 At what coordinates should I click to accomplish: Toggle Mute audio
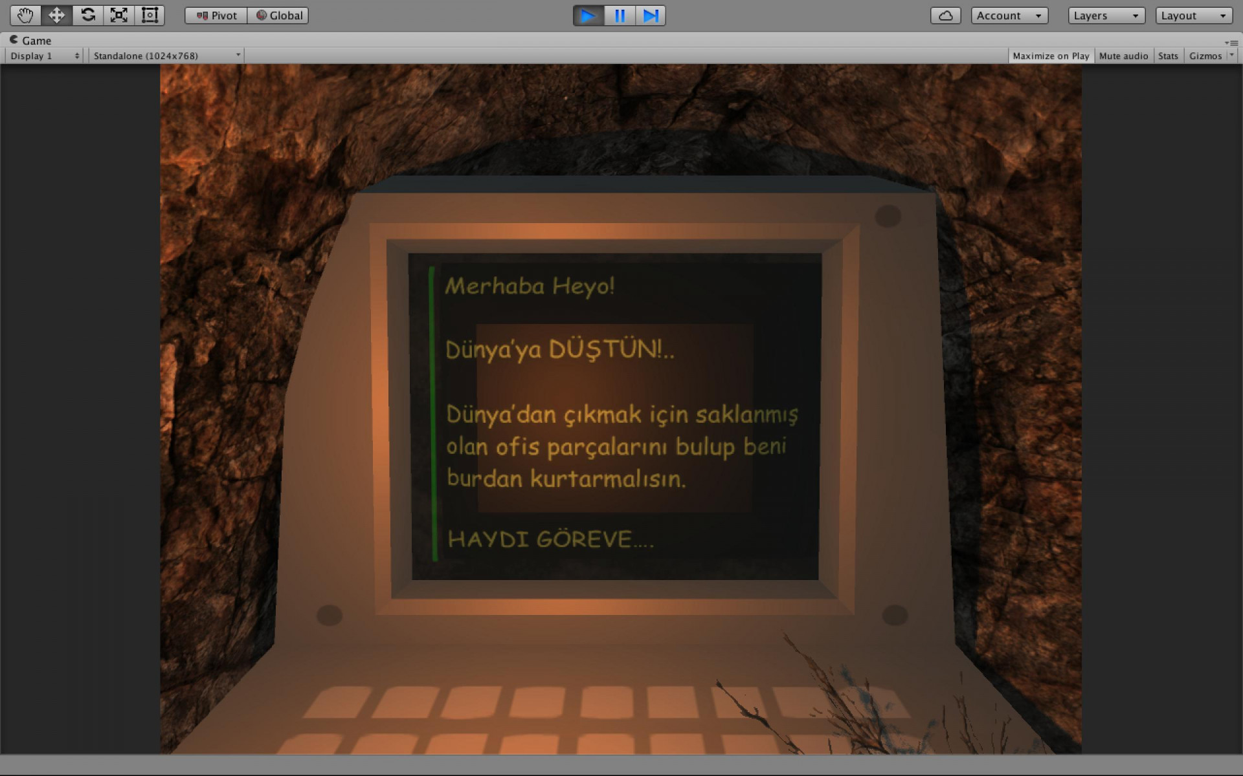click(1123, 56)
